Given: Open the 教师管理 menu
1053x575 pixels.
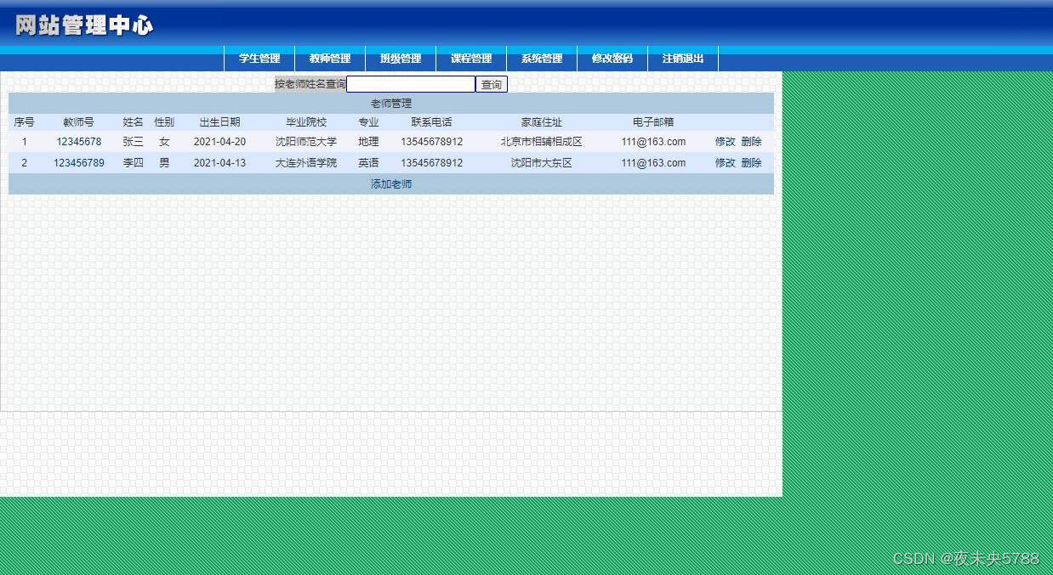Looking at the screenshot, I should point(330,59).
